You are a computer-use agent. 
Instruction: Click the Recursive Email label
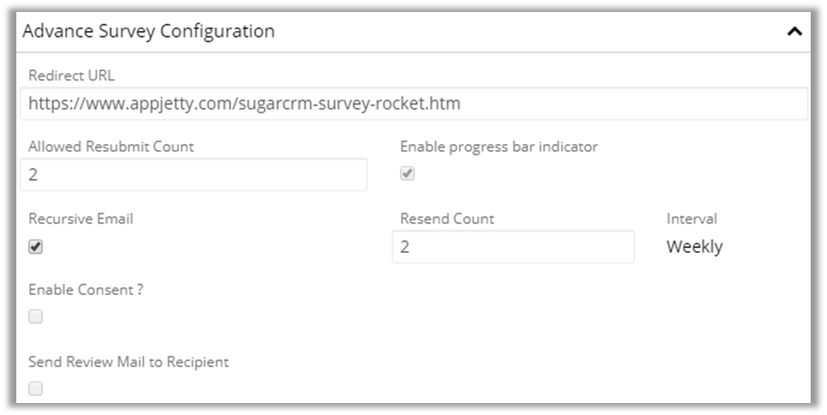tap(81, 219)
